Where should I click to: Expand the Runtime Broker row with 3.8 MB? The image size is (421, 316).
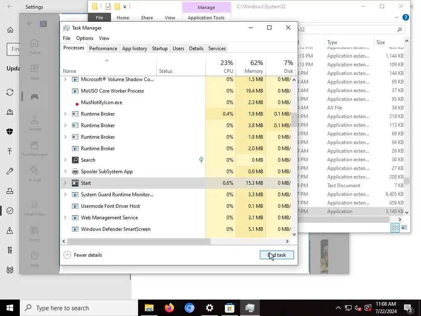click(x=65, y=125)
